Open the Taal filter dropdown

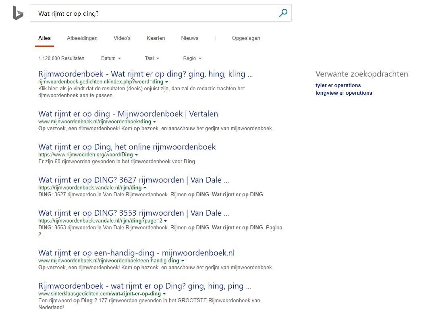(152, 58)
